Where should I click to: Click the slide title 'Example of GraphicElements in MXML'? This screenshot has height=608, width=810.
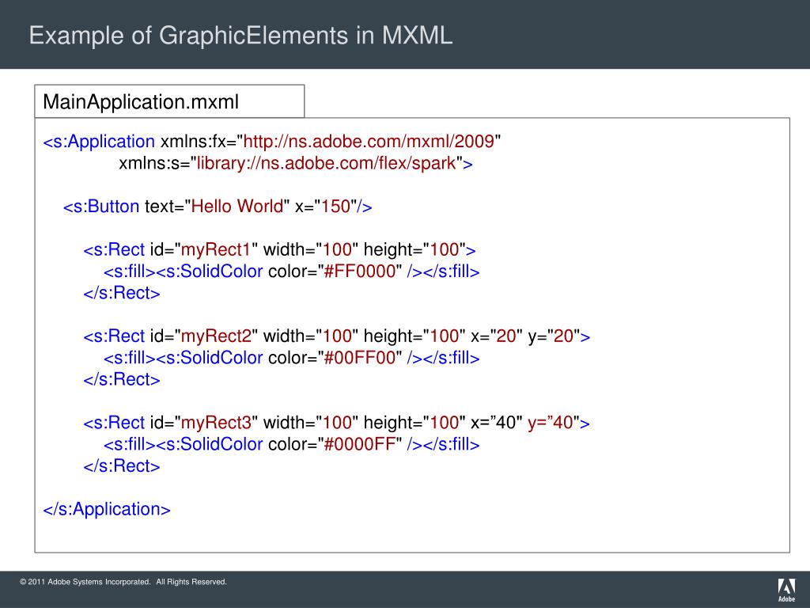(241, 36)
